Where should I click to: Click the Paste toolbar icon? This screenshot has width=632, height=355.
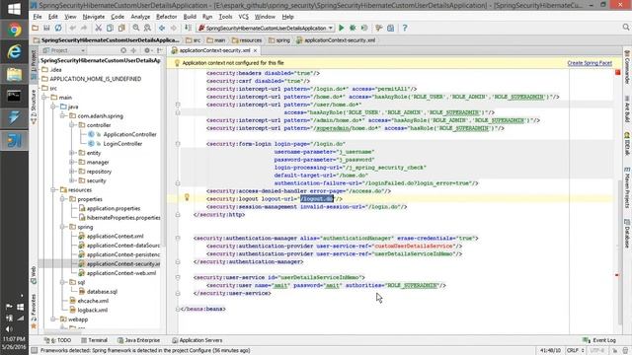[121, 28]
